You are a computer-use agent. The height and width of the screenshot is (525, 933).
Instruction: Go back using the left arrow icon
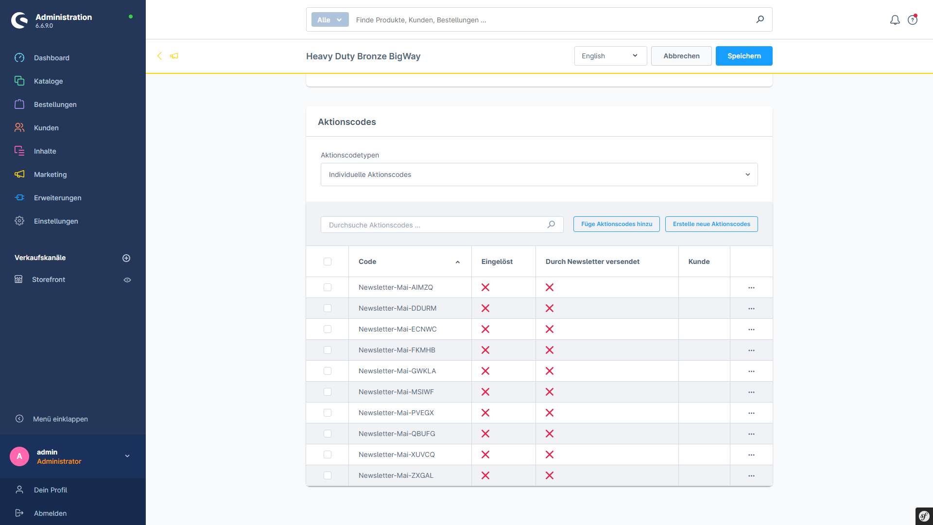(x=159, y=56)
